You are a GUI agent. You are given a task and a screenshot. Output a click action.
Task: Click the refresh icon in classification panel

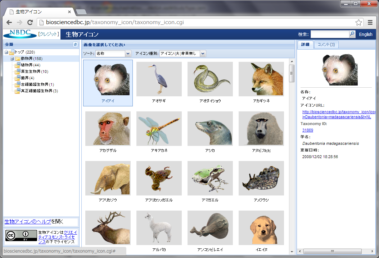click(x=75, y=45)
